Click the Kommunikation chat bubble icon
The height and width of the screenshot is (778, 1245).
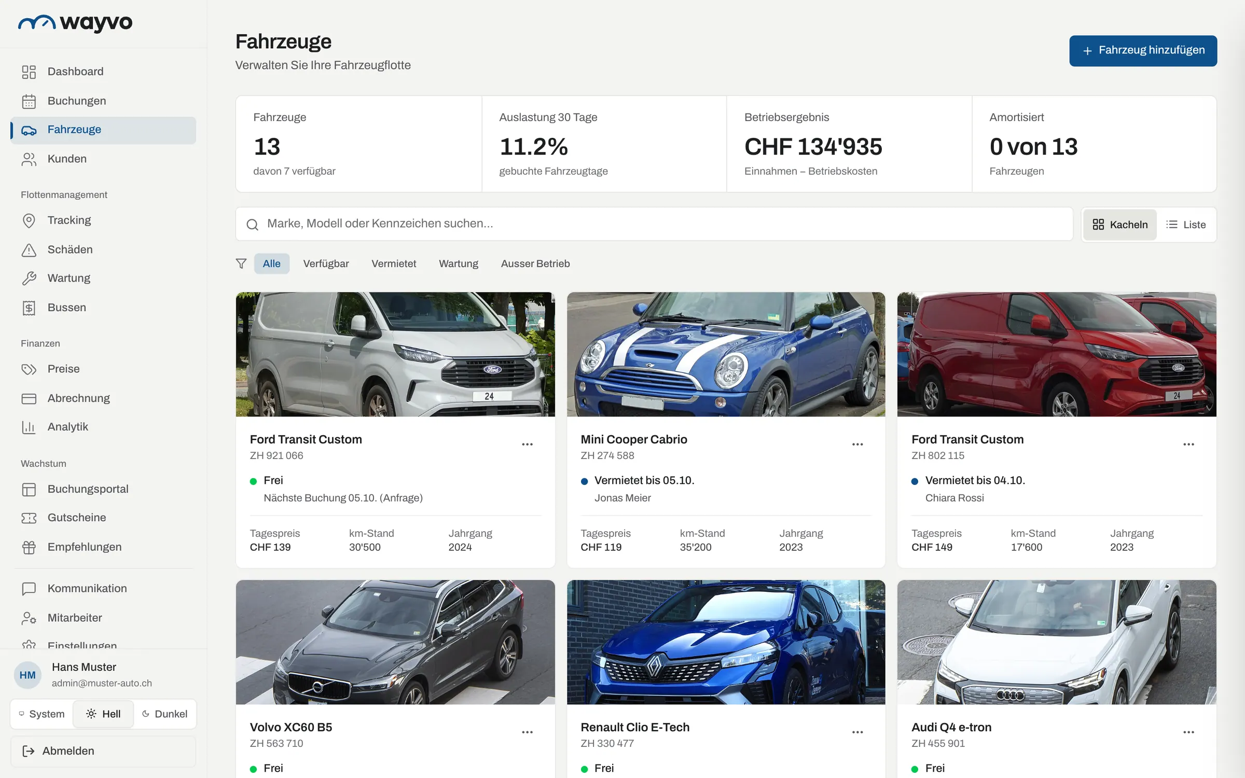(29, 589)
